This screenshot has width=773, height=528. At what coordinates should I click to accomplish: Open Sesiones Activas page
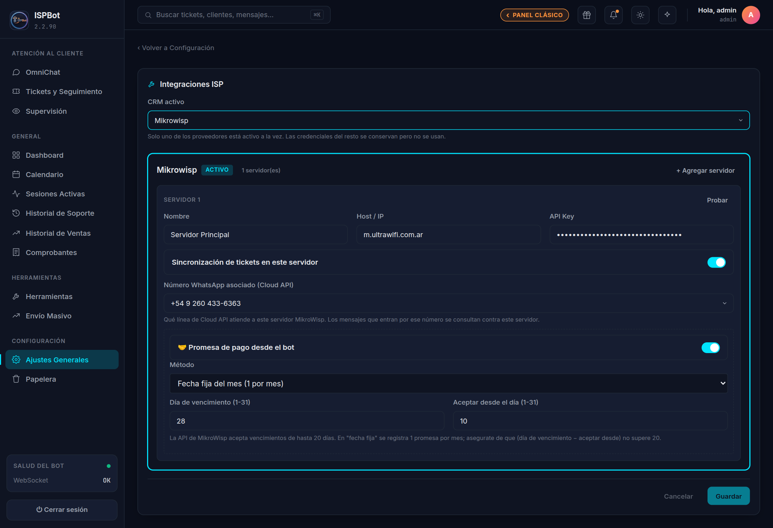click(62, 194)
